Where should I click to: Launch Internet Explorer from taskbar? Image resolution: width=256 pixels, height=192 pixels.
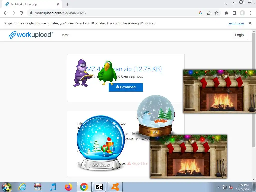pyautogui.click(x=22, y=187)
